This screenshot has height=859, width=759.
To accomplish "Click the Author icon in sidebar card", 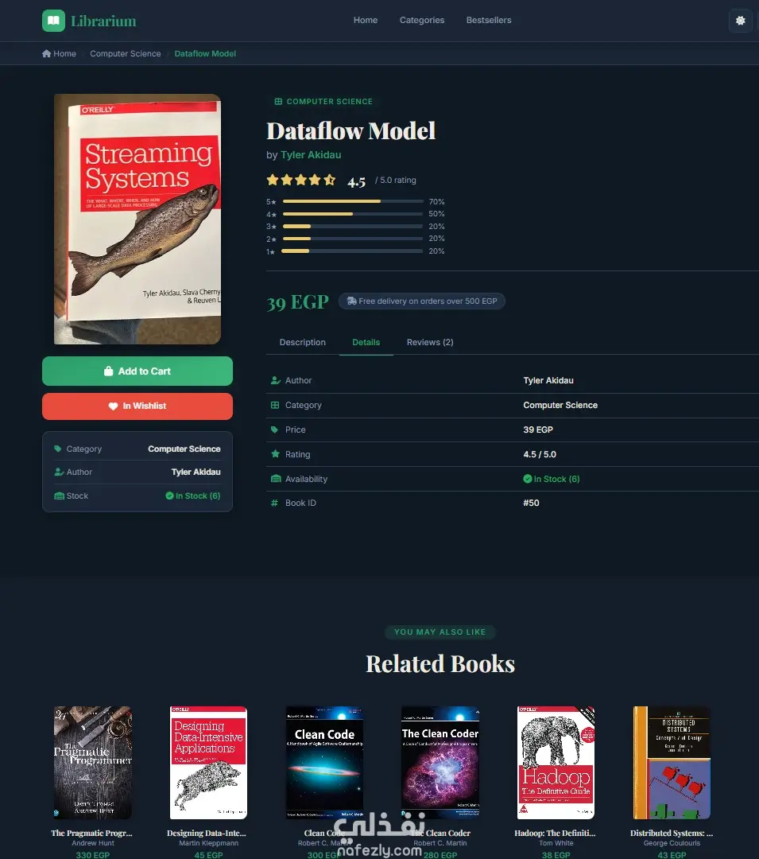I will (x=59, y=472).
